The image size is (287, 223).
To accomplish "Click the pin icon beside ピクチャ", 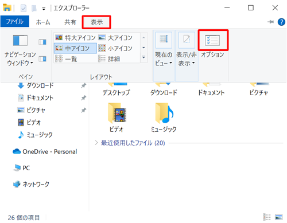I will [x=83, y=110].
